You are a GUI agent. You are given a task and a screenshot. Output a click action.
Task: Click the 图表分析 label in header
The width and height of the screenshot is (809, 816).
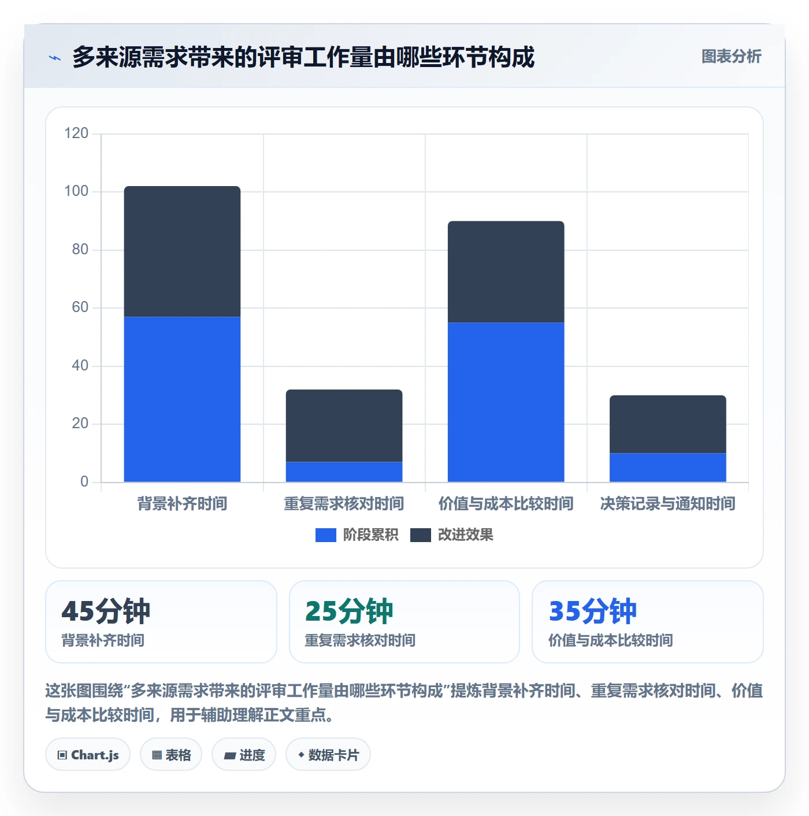731,57
